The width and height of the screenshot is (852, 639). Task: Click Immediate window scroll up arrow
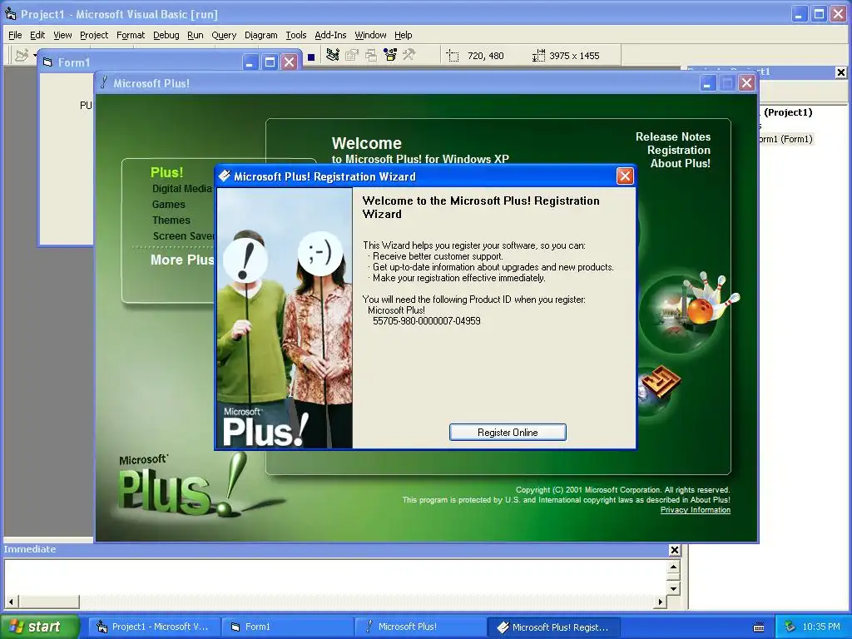tap(673, 567)
